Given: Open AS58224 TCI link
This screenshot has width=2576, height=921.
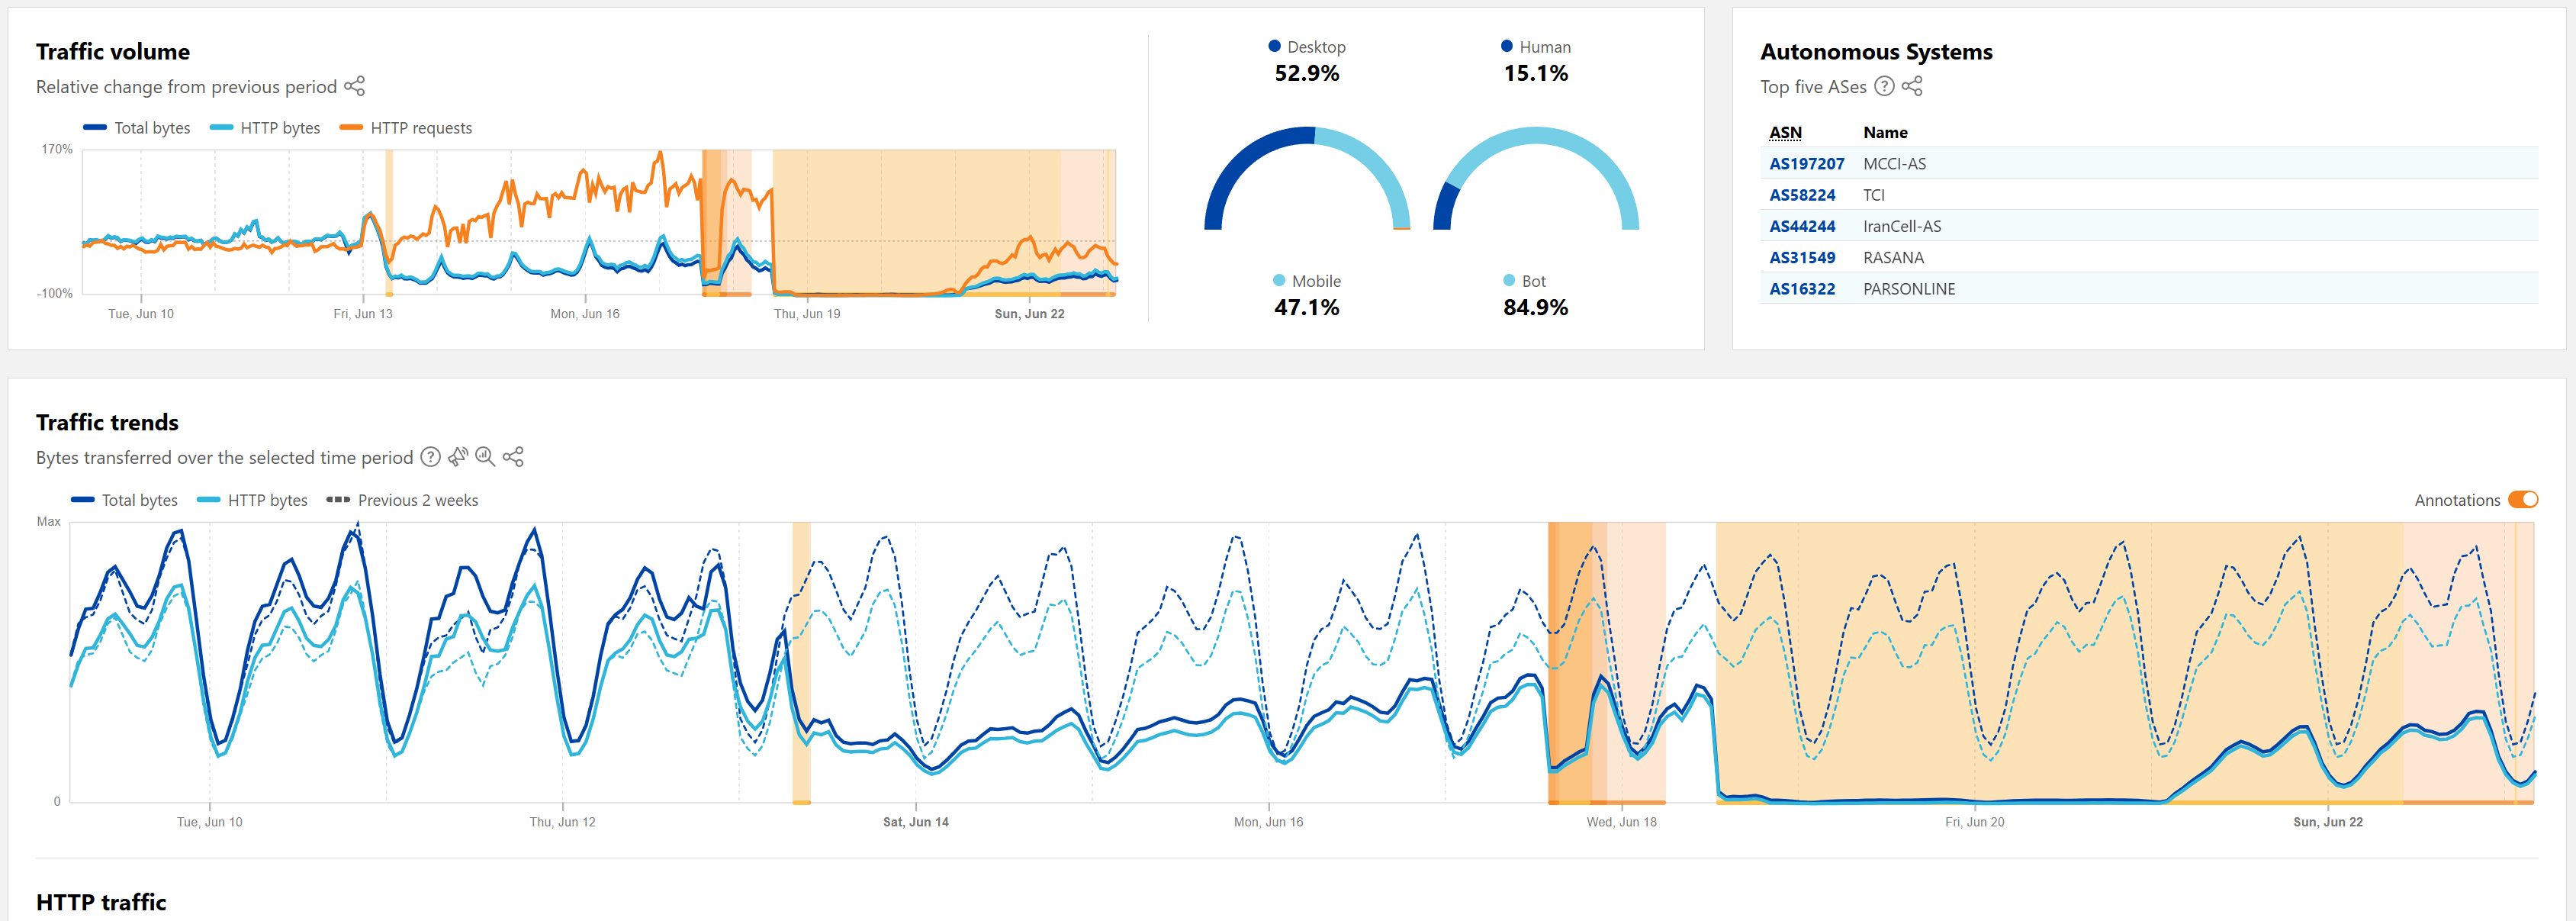Looking at the screenshot, I should 1802,195.
